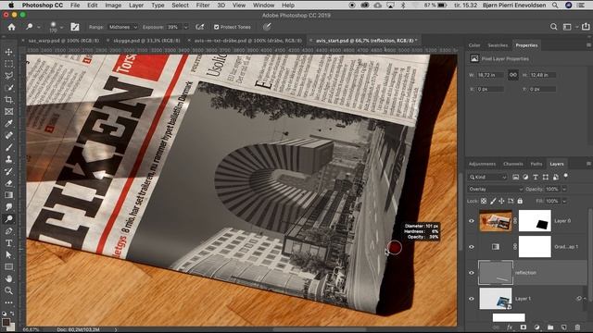The image size is (593, 333).
Task: Delete layer with the trash icon
Action: [577, 327]
